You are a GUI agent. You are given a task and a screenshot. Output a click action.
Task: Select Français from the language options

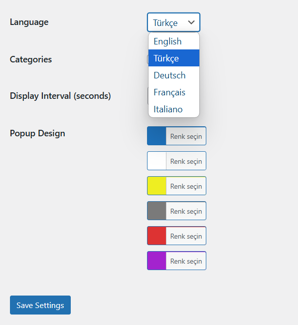click(174, 92)
